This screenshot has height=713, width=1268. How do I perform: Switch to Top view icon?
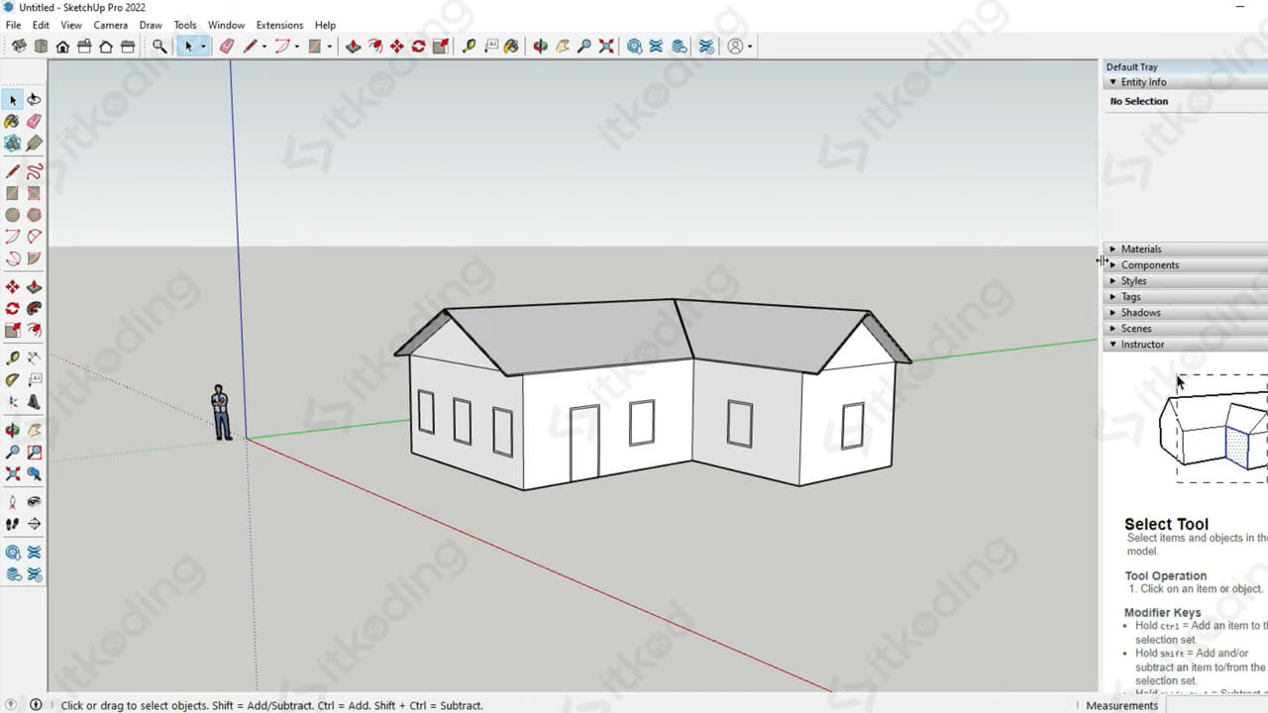pos(41,46)
